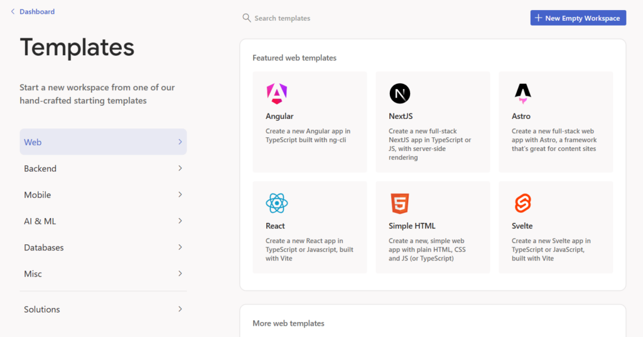
Task: Choose the Svelte template title
Action: click(x=522, y=226)
